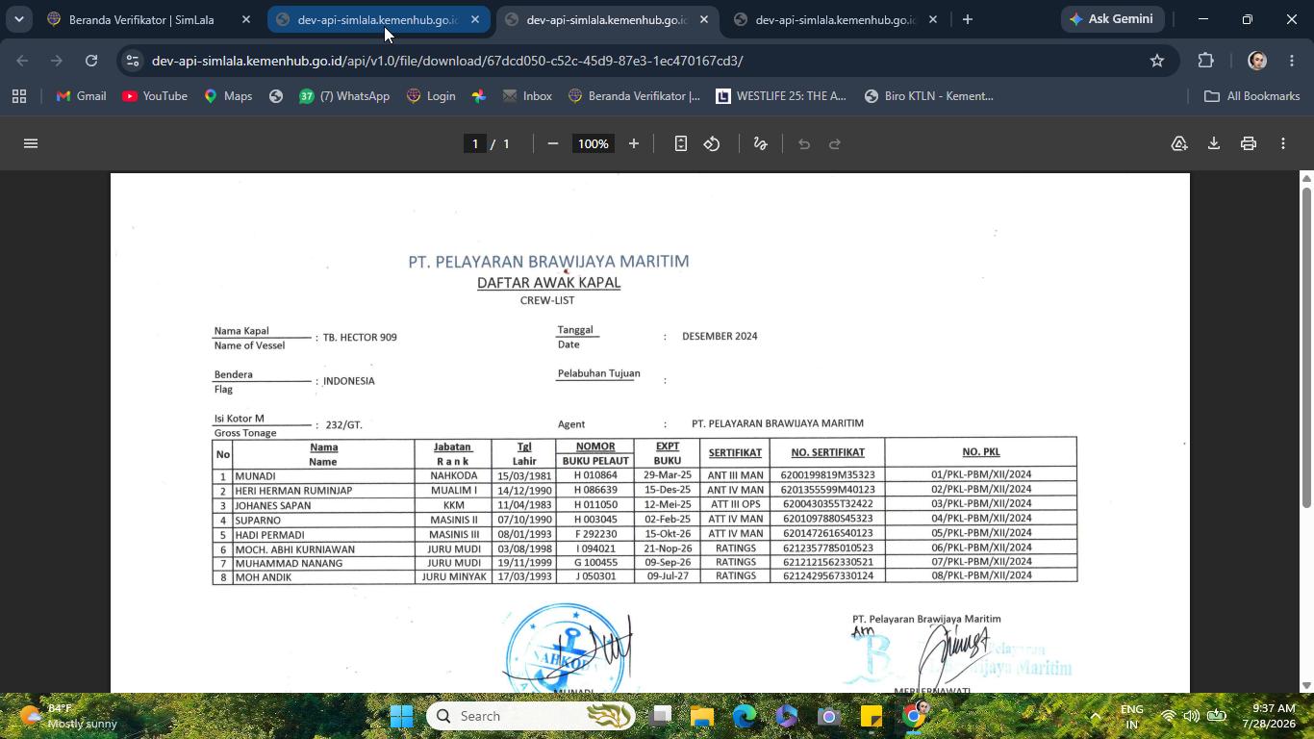Open the YouTube bookmark
The image size is (1314, 739).
[x=155, y=96]
